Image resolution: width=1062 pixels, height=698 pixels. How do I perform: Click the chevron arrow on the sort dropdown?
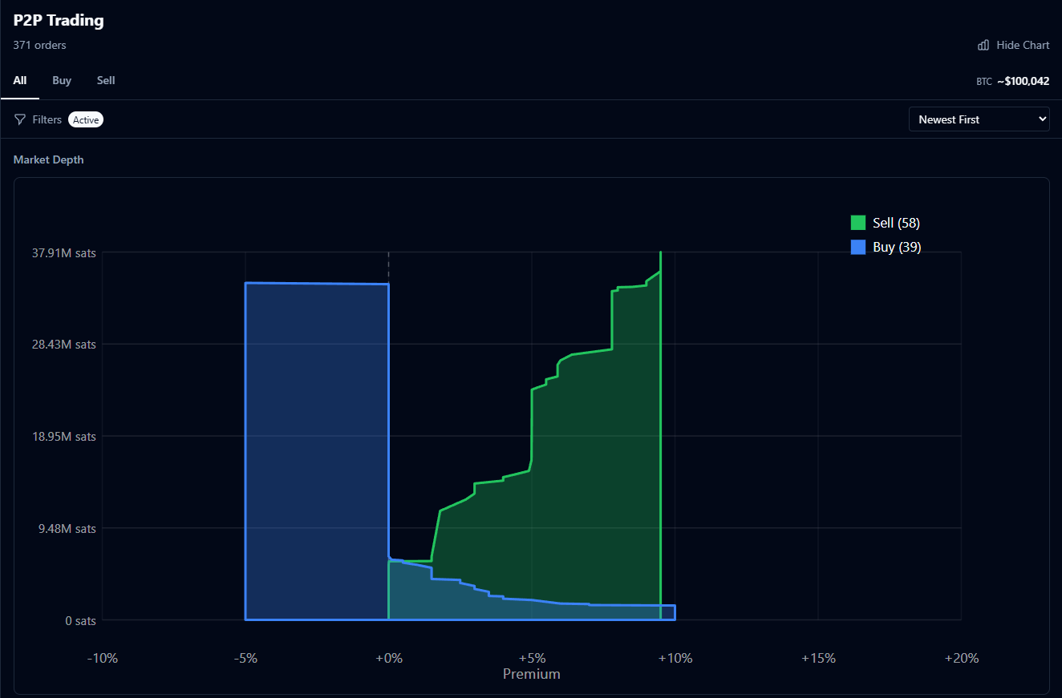point(1042,119)
